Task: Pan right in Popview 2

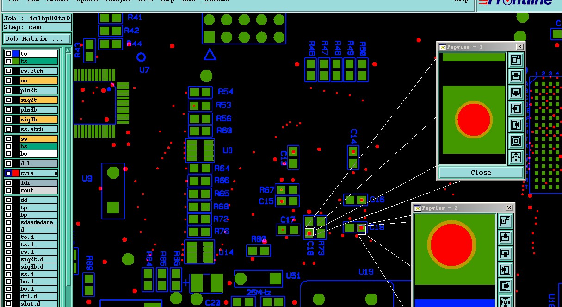Action: point(505,286)
